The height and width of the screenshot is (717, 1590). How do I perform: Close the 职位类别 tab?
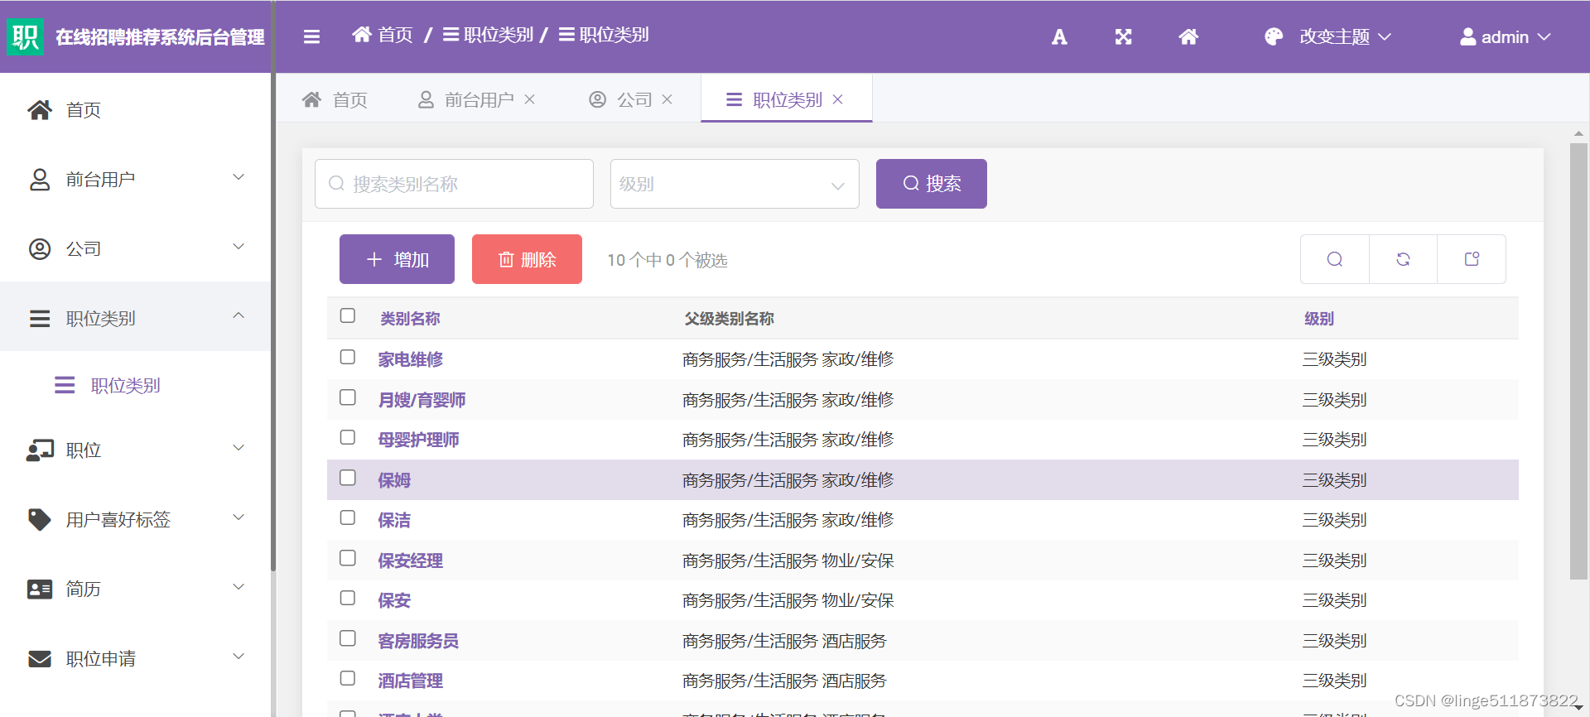coord(838,99)
